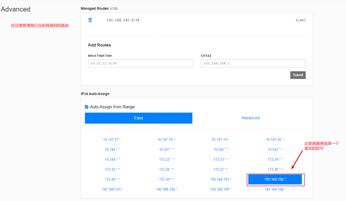Delete the 192.168.192.0/24 managed route
Viewport: 346px width, 201px height.
pyautogui.click(x=90, y=20)
